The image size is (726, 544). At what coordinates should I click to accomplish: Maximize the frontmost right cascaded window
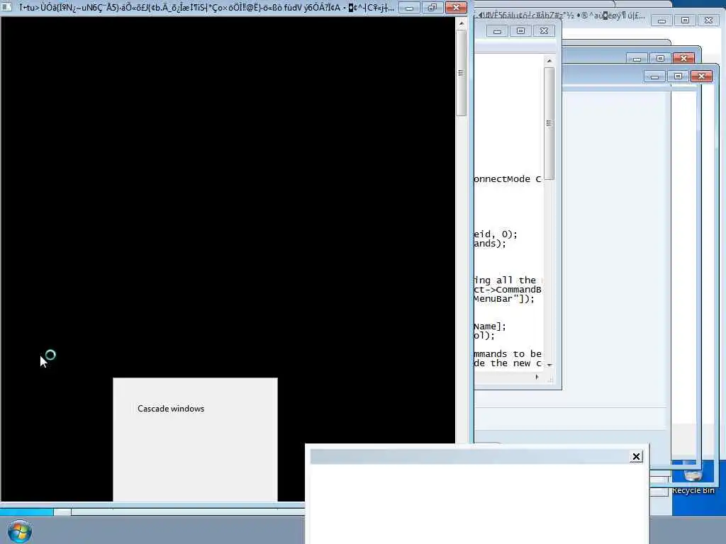678,76
